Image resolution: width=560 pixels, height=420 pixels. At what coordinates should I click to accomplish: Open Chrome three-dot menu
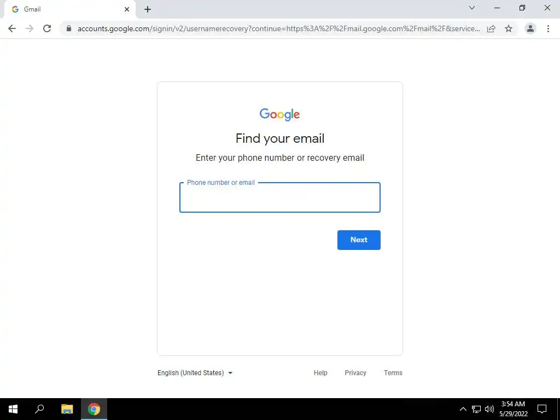[548, 28]
